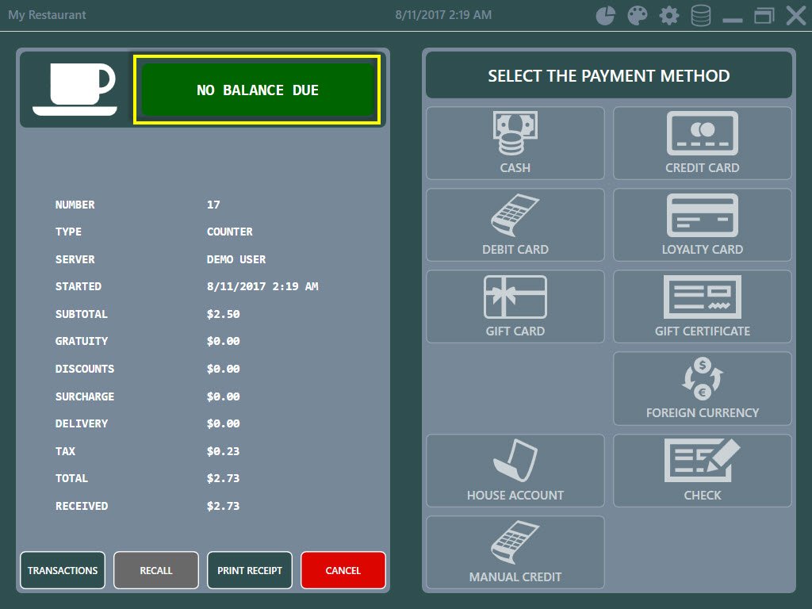This screenshot has width=812, height=609.
Task: Open the reports pie chart icon
Action: click(606, 16)
